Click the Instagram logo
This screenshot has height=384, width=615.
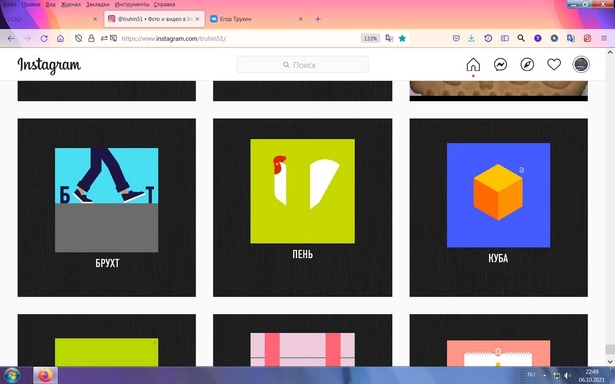pyautogui.click(x=49, y=65)
